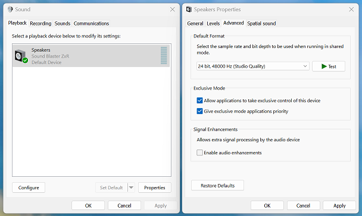Screen dimensions: 362x216
Task: Click the green play triangle on Test
Action: click(324, 66)
